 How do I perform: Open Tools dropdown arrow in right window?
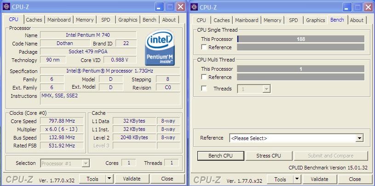[x=297, y=179]
